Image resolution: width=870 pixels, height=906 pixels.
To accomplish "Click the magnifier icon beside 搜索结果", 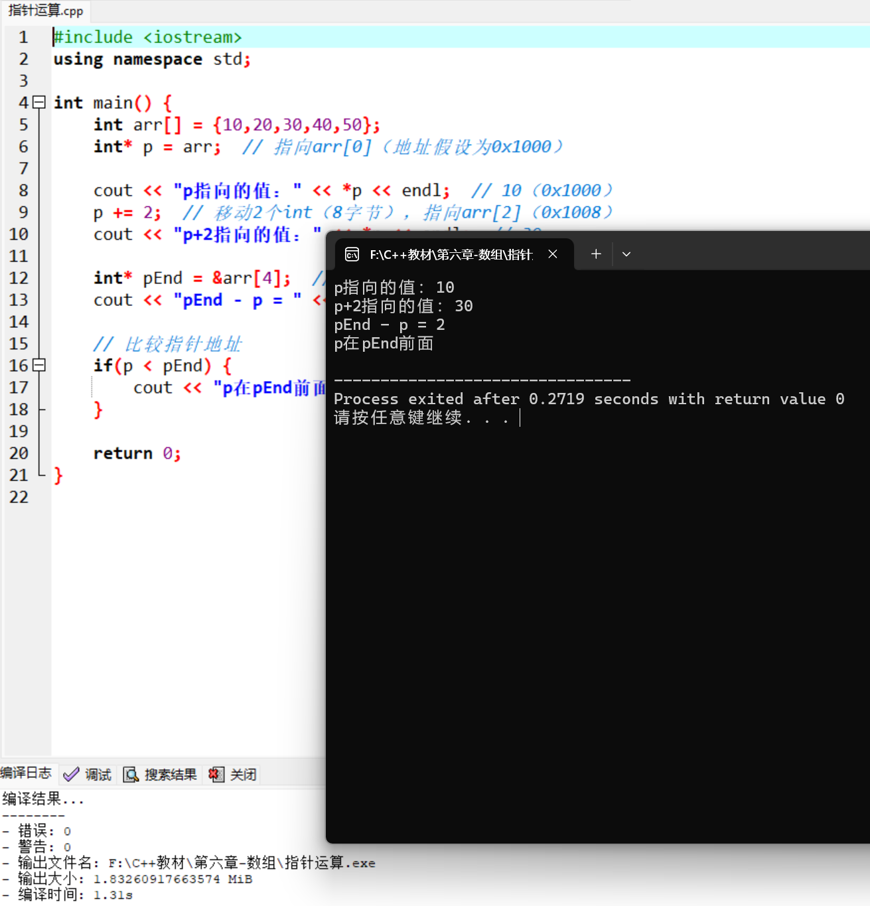I will click(x=131, y=775).
